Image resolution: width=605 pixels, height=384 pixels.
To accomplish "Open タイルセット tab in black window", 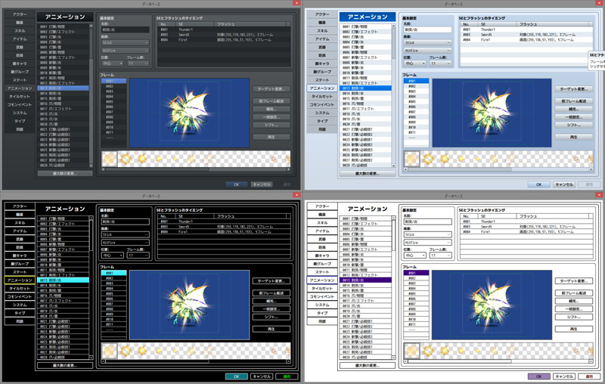I will [x=20, y=289].
